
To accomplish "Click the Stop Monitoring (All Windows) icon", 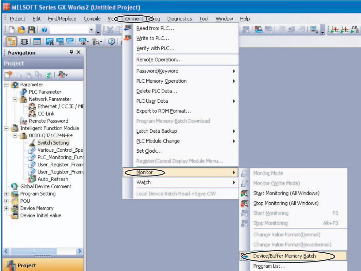I will 245,203.
